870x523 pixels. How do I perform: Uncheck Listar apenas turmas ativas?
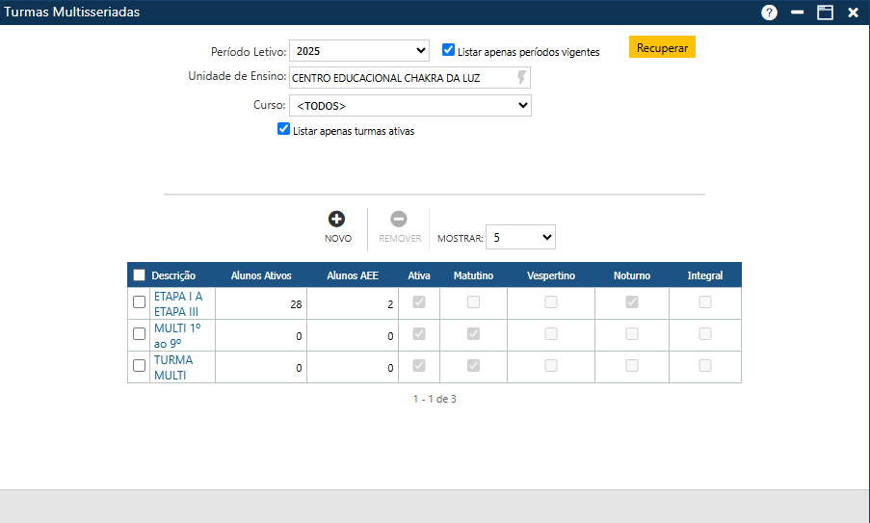pos(283,129)
